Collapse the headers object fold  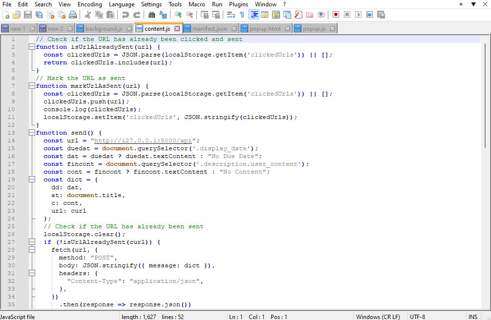32,273
